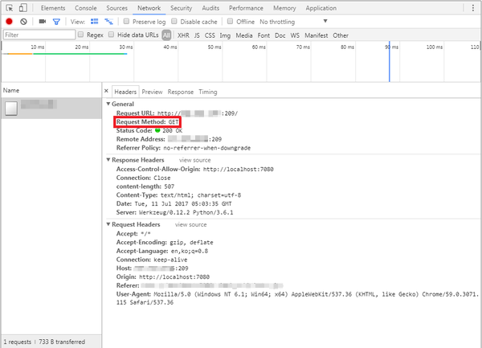Image resolution: width=482 pixels, height=348 pixels.
Task: Enable the Preserve log checkbox
Action: click(x=126, y=22)
